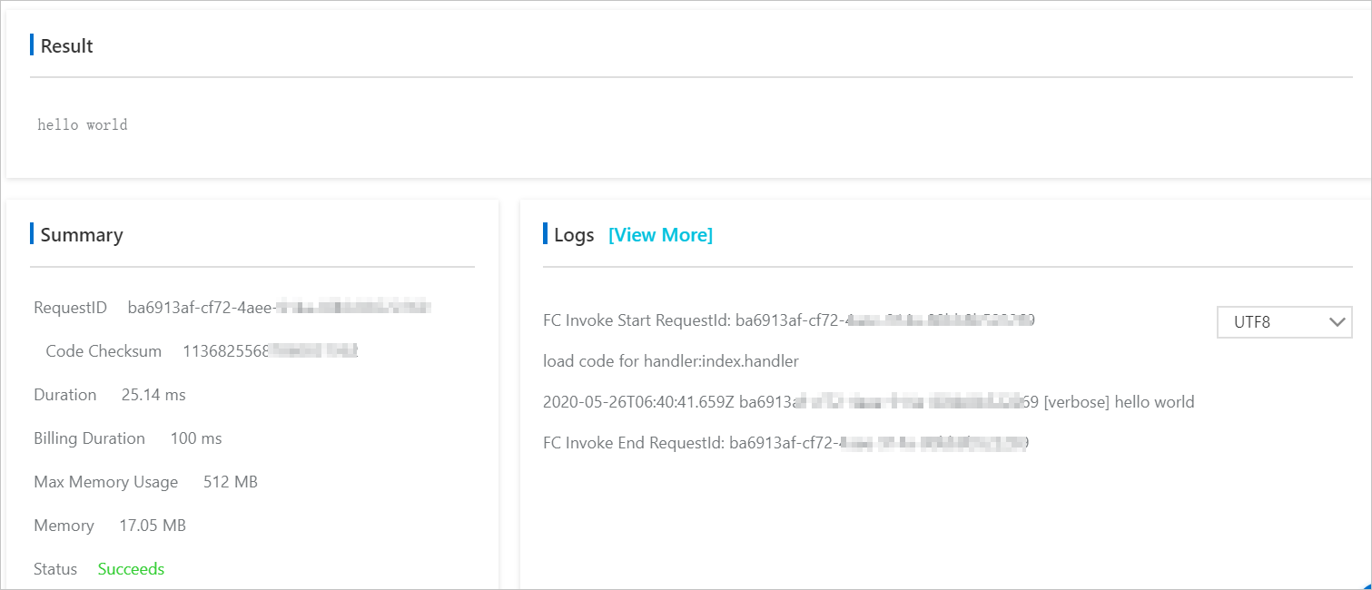This screenshot has height=590, width=1372.
Task: Click the Max Memory Usage label
Action: pyautogui.click(x=105, y=482)
